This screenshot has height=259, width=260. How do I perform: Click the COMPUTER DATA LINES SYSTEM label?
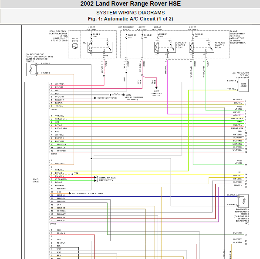108,179
